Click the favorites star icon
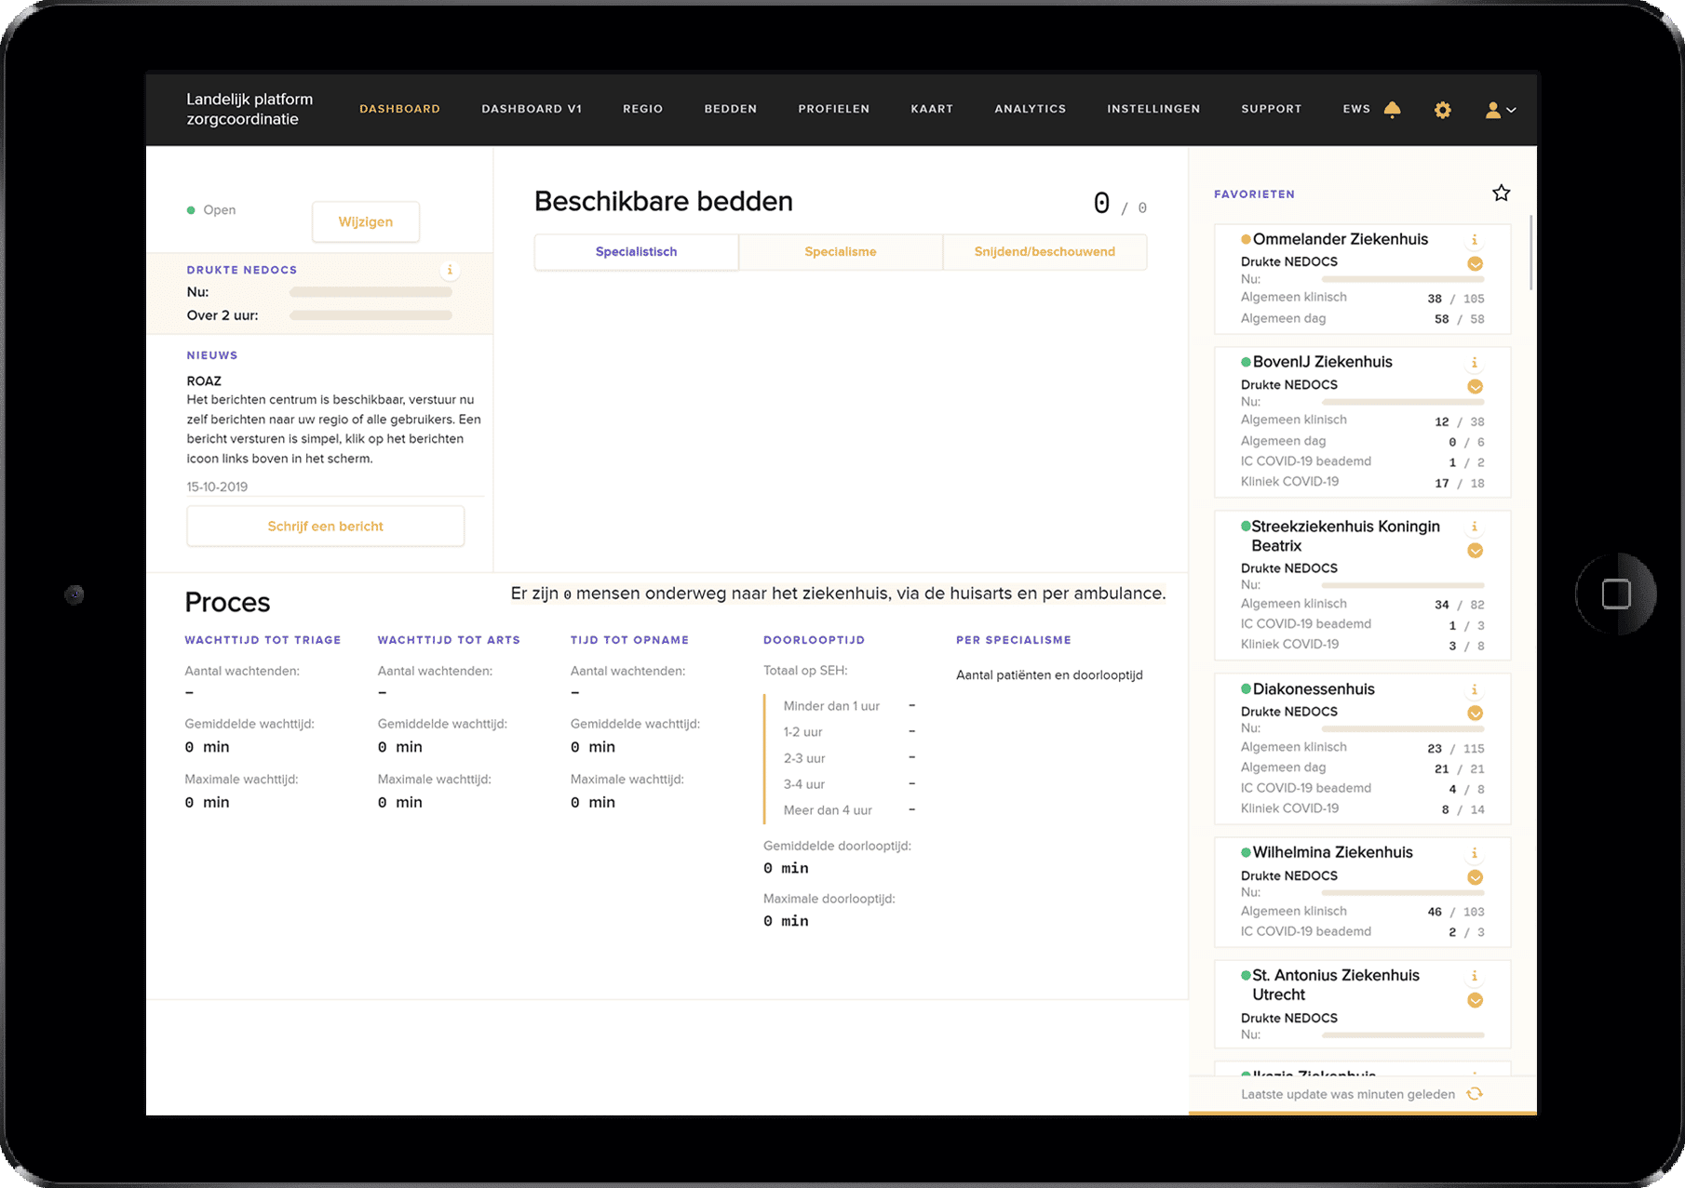The height and width of the screenshot is (1188, 1685). click(1501, 194)
